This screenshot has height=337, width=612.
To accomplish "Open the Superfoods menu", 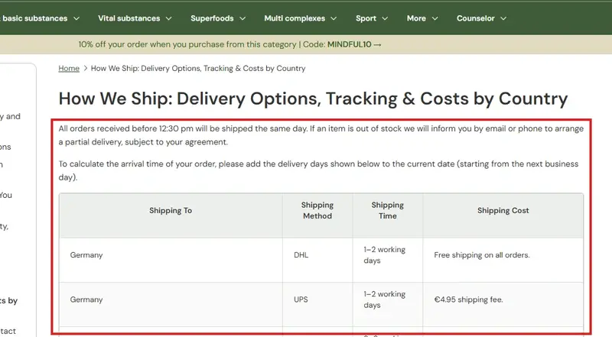I will pyautogui.click(x=212, y=18).
